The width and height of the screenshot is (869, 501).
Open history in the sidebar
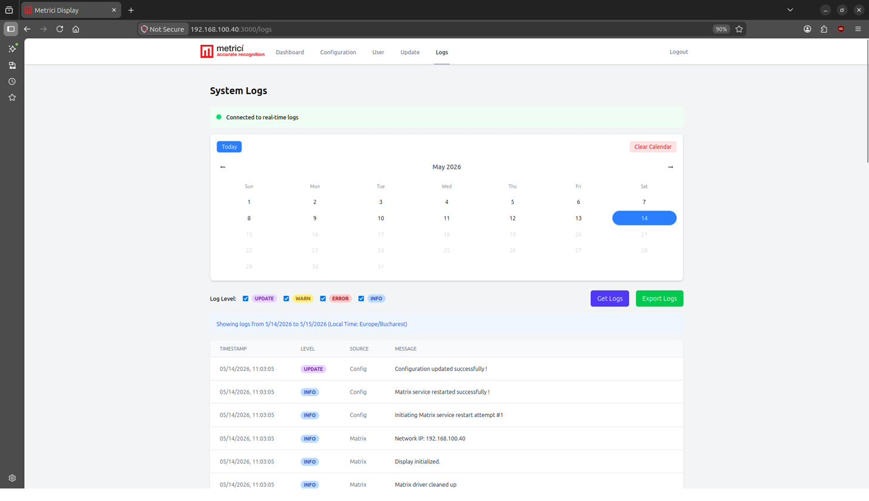click(12, 81)
